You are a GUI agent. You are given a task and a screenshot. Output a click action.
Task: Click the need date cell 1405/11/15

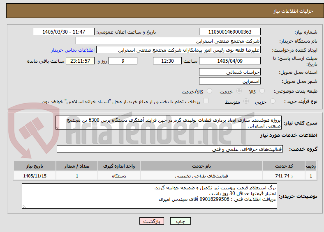pos(35,176)
